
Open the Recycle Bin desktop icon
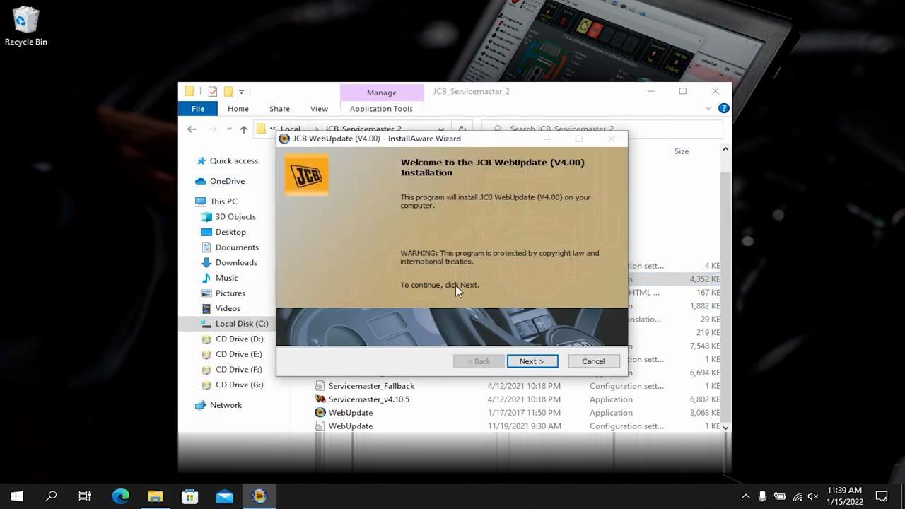pyautogui.click(x=25, y=27)
